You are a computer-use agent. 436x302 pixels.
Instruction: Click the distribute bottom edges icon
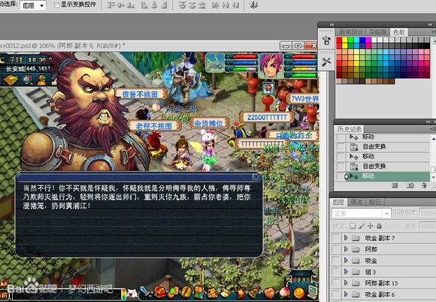tap(202, 5)
